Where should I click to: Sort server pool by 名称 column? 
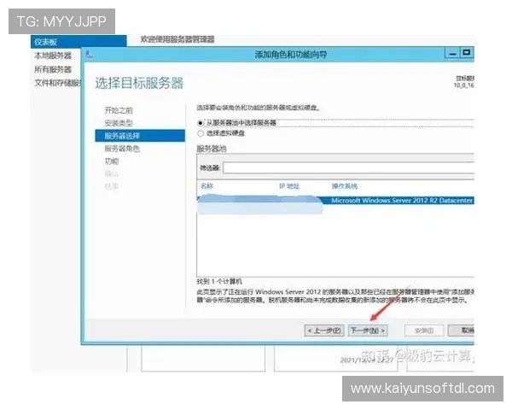click(x=207, y=186)
